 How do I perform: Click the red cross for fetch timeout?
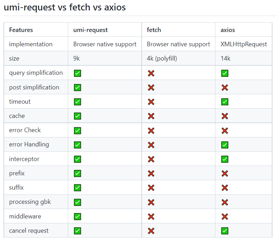[151, 102]
